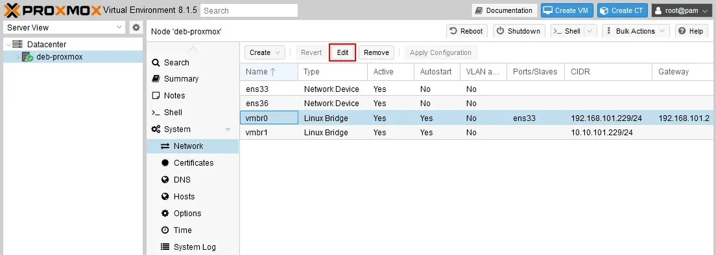Open the Summary menu item
Image resolution: width=716 pixels, height=255 pixels.
coord(193,79)
